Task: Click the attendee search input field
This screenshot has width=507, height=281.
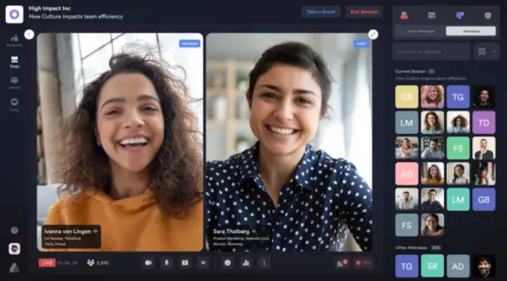Action: [x=431, y=51]
